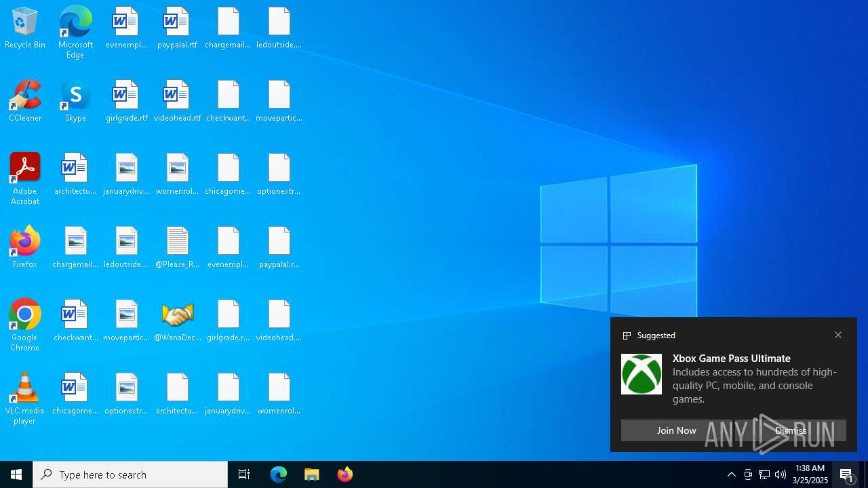Select the @Please_R... text file
This screenshot has height=488, width=868.
click(178, 248)
